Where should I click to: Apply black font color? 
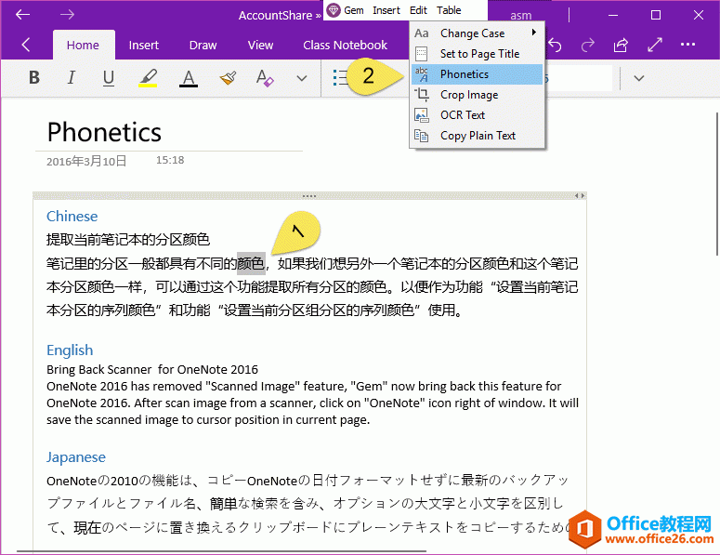[x=189, y=78]
